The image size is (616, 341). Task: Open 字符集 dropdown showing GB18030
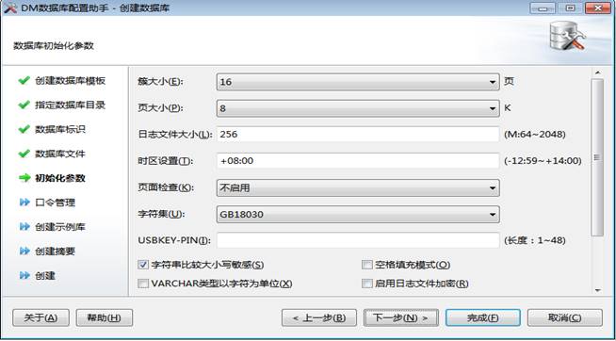click(x=358, y=215)
